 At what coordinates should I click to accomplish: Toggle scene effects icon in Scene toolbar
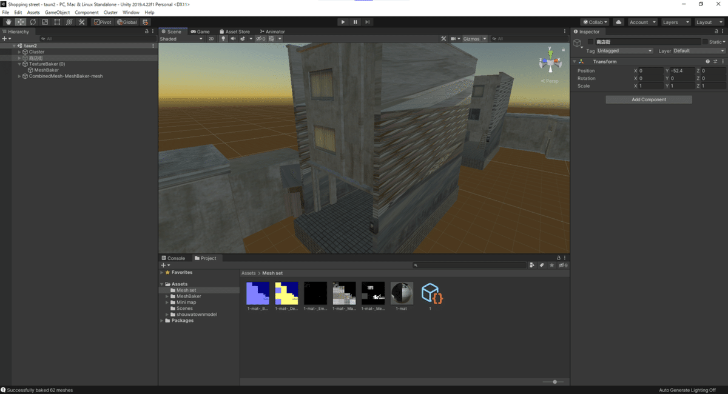[x=244, y=39]
